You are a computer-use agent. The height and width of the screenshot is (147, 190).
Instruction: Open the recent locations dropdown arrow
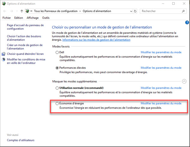tap(17, 11)
